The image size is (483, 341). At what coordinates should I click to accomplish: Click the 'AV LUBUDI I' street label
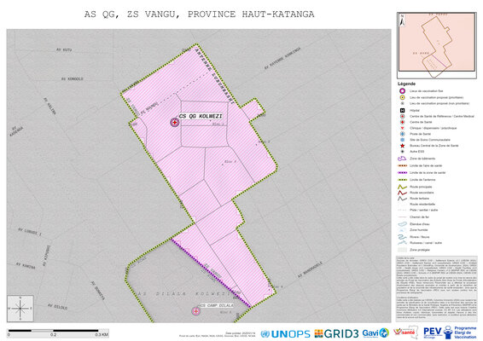pyautogui.click(x=30, y=232)
